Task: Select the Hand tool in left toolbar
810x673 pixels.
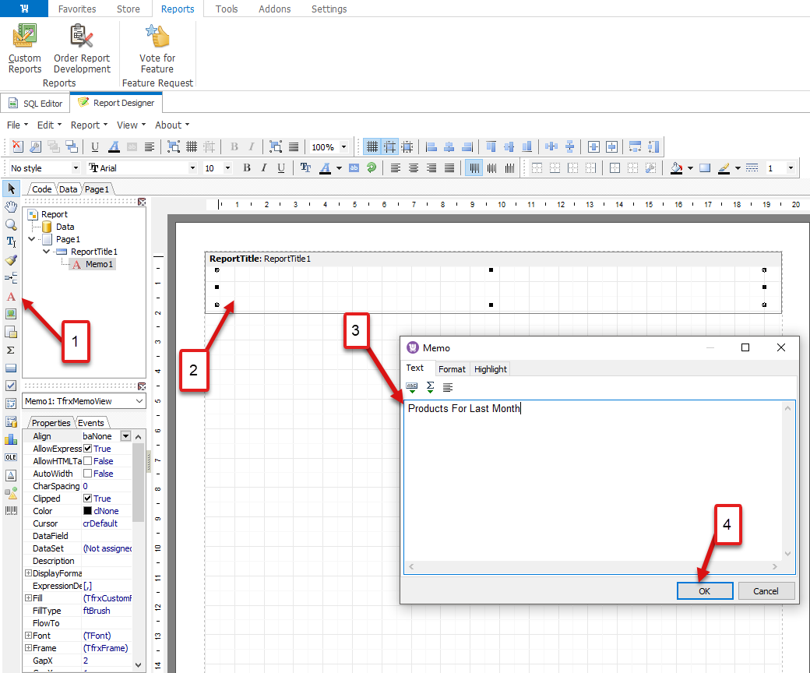Action: pos(11,206)
